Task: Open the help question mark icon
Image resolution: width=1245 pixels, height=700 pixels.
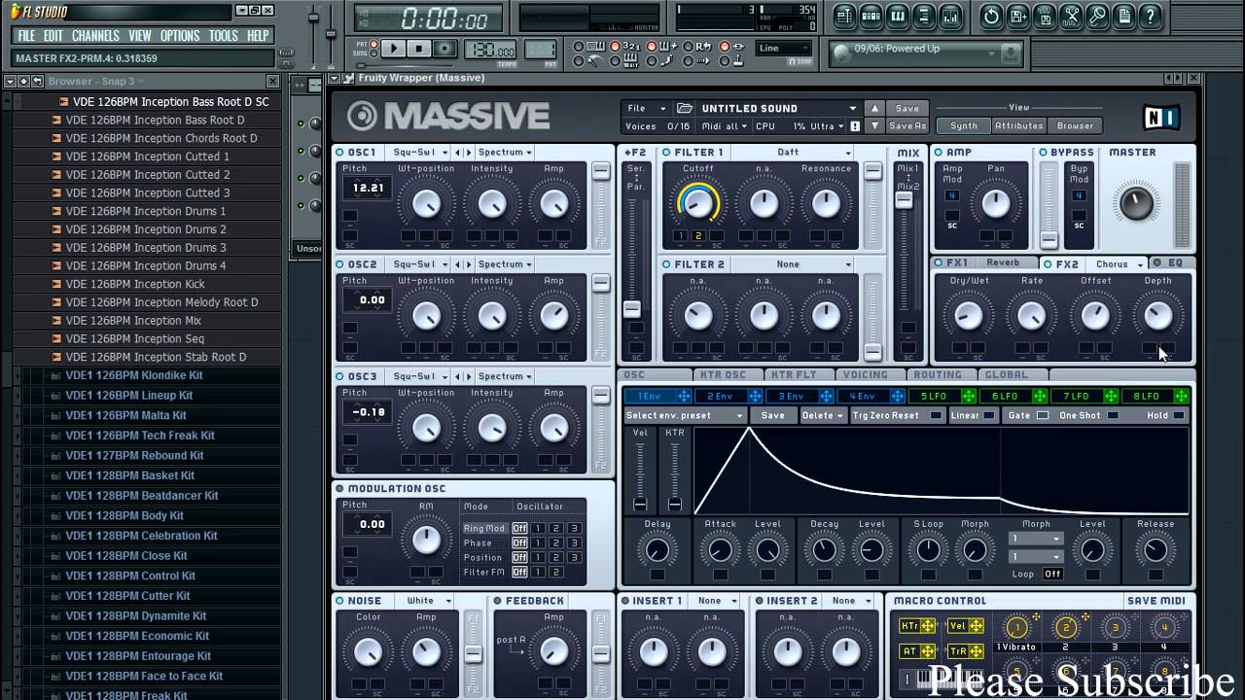Action: [1152, 16]
